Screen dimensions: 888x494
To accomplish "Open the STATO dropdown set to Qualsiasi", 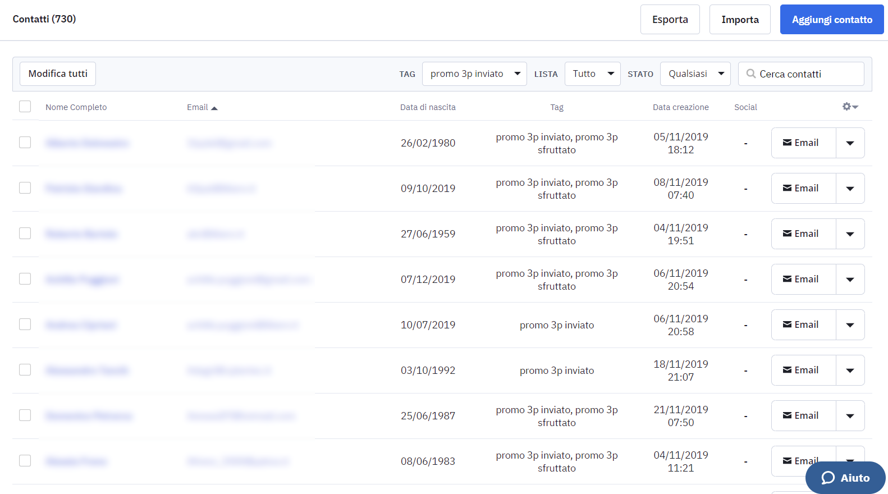I will 695,74.
